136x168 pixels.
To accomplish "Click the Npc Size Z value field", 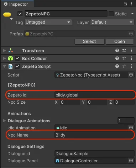I will pyautogui.click(x=124, y=102).
